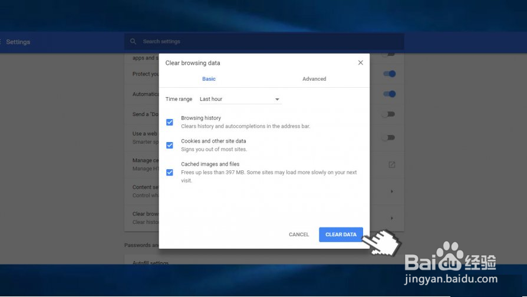
Task: Toggle the Automatically send switch in Settings
Action: pos(390,94)
